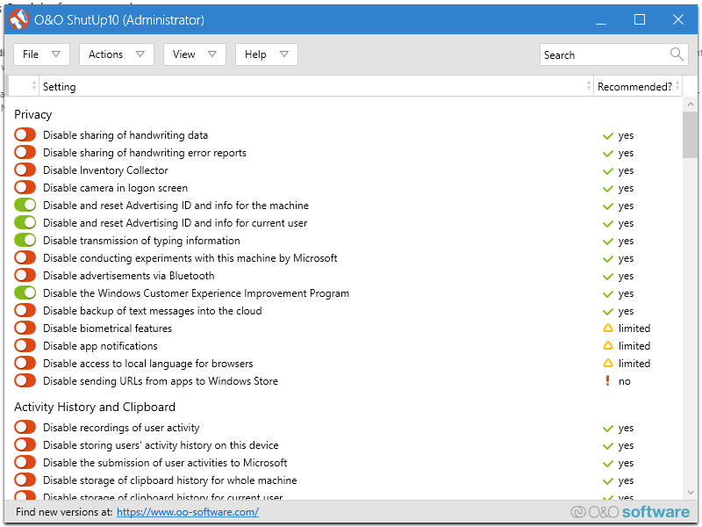Click the 'limited' label for Disable app notifications
The height and width of the screenshot is (527, 702).
(634, 346)
